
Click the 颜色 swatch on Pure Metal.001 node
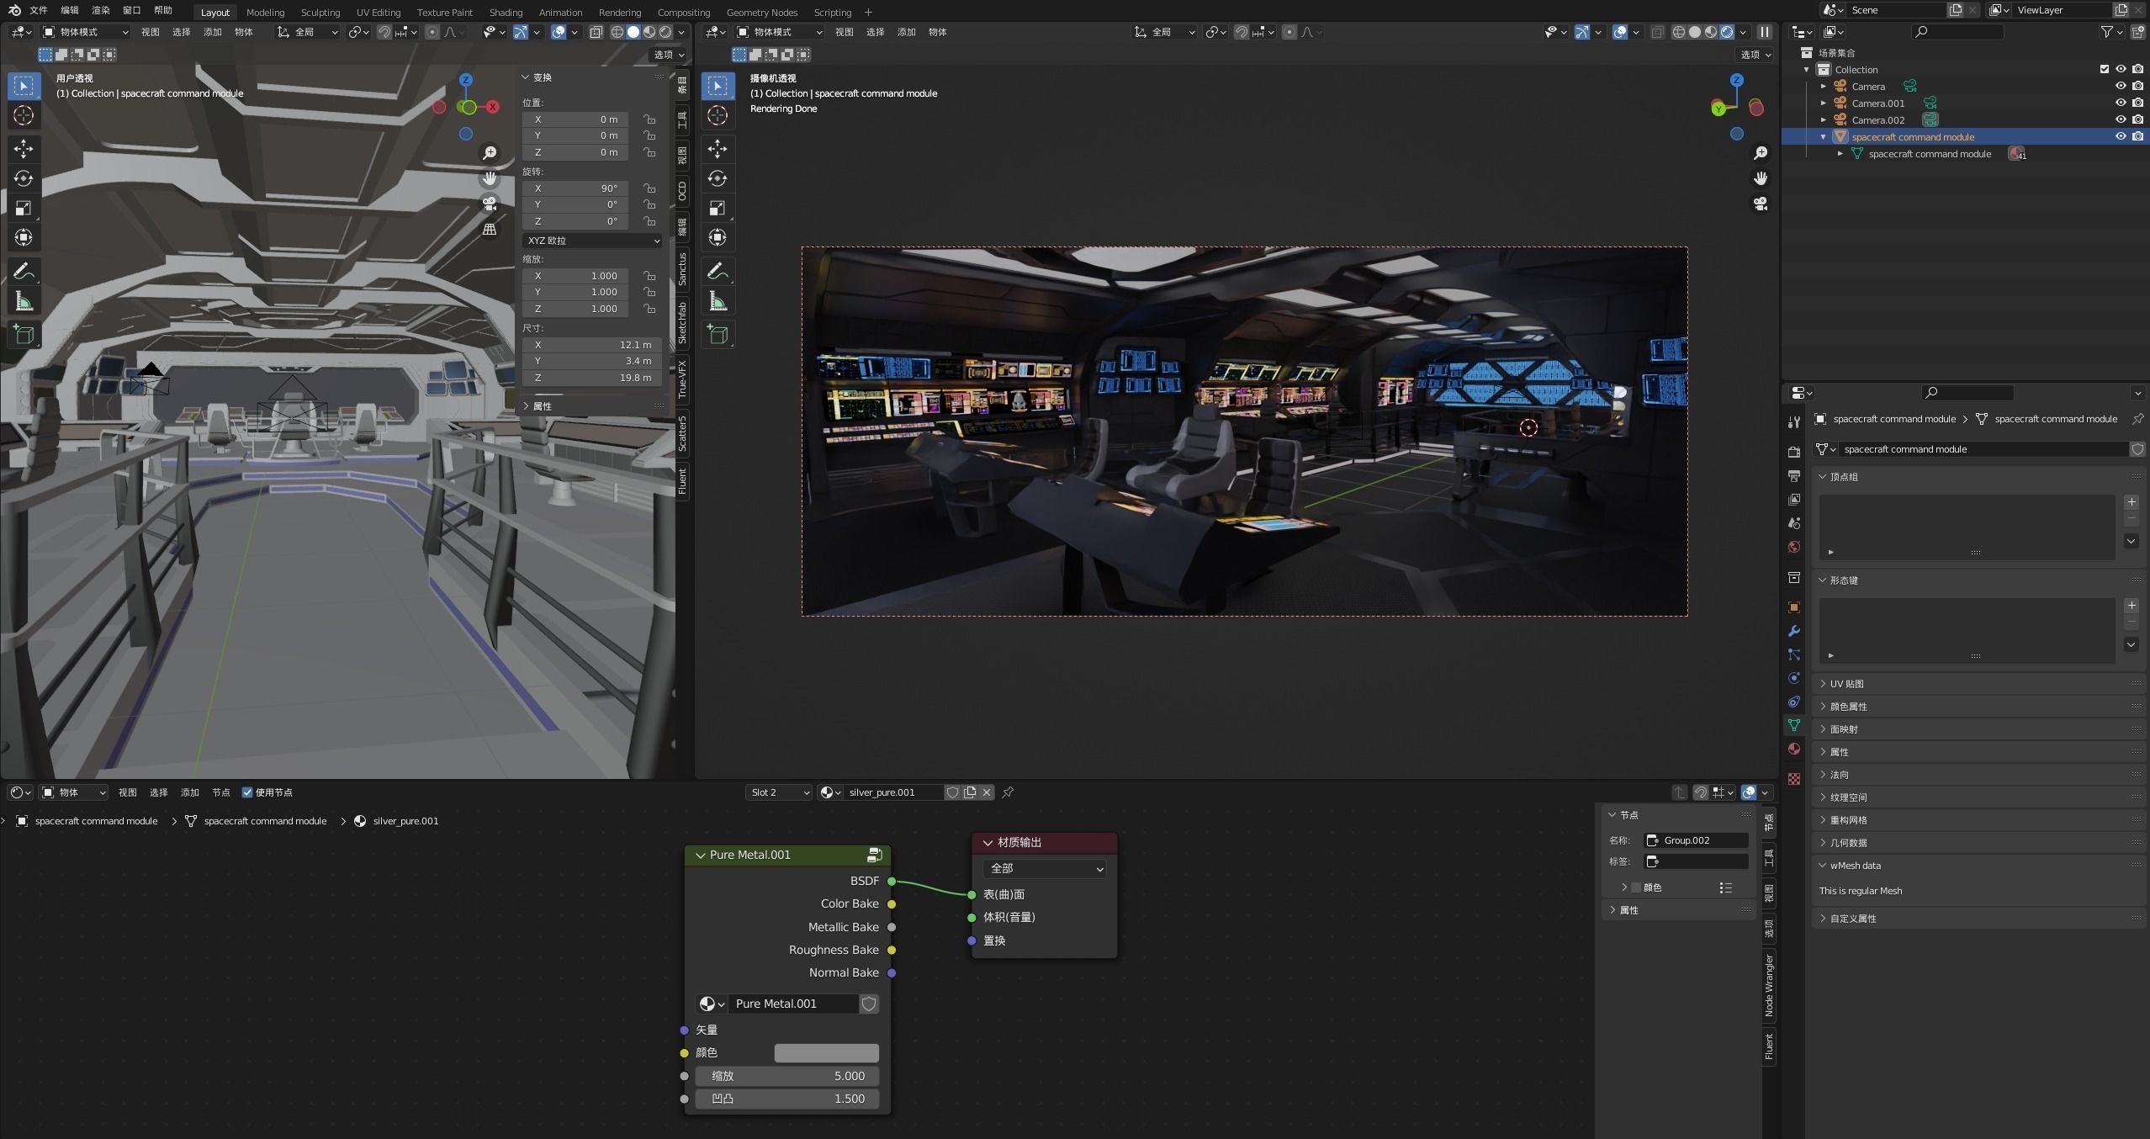[826, 1052]
